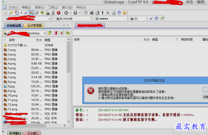Open the 帮助(H) menu
The height and width of the screenshot is (135, 208).
click(81, 7)
